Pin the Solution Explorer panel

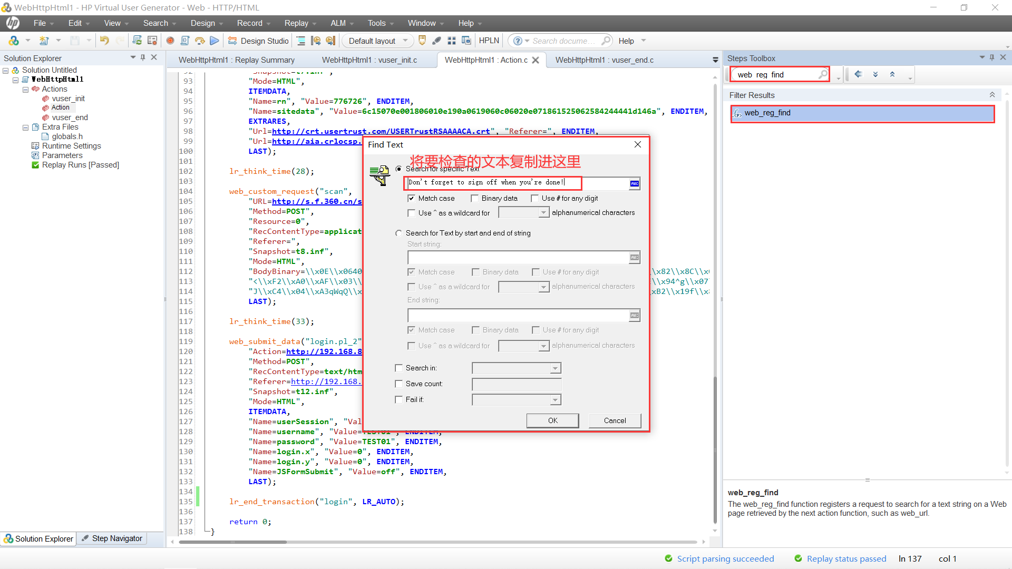click(143, 57)
